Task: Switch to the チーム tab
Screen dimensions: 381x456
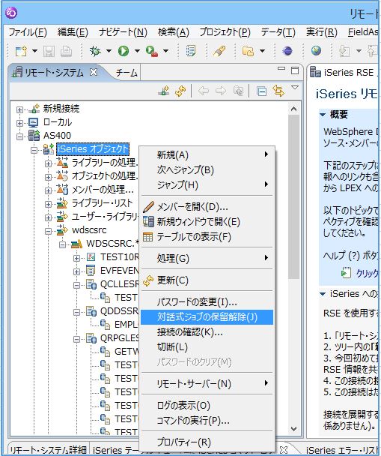Action: 127,73
